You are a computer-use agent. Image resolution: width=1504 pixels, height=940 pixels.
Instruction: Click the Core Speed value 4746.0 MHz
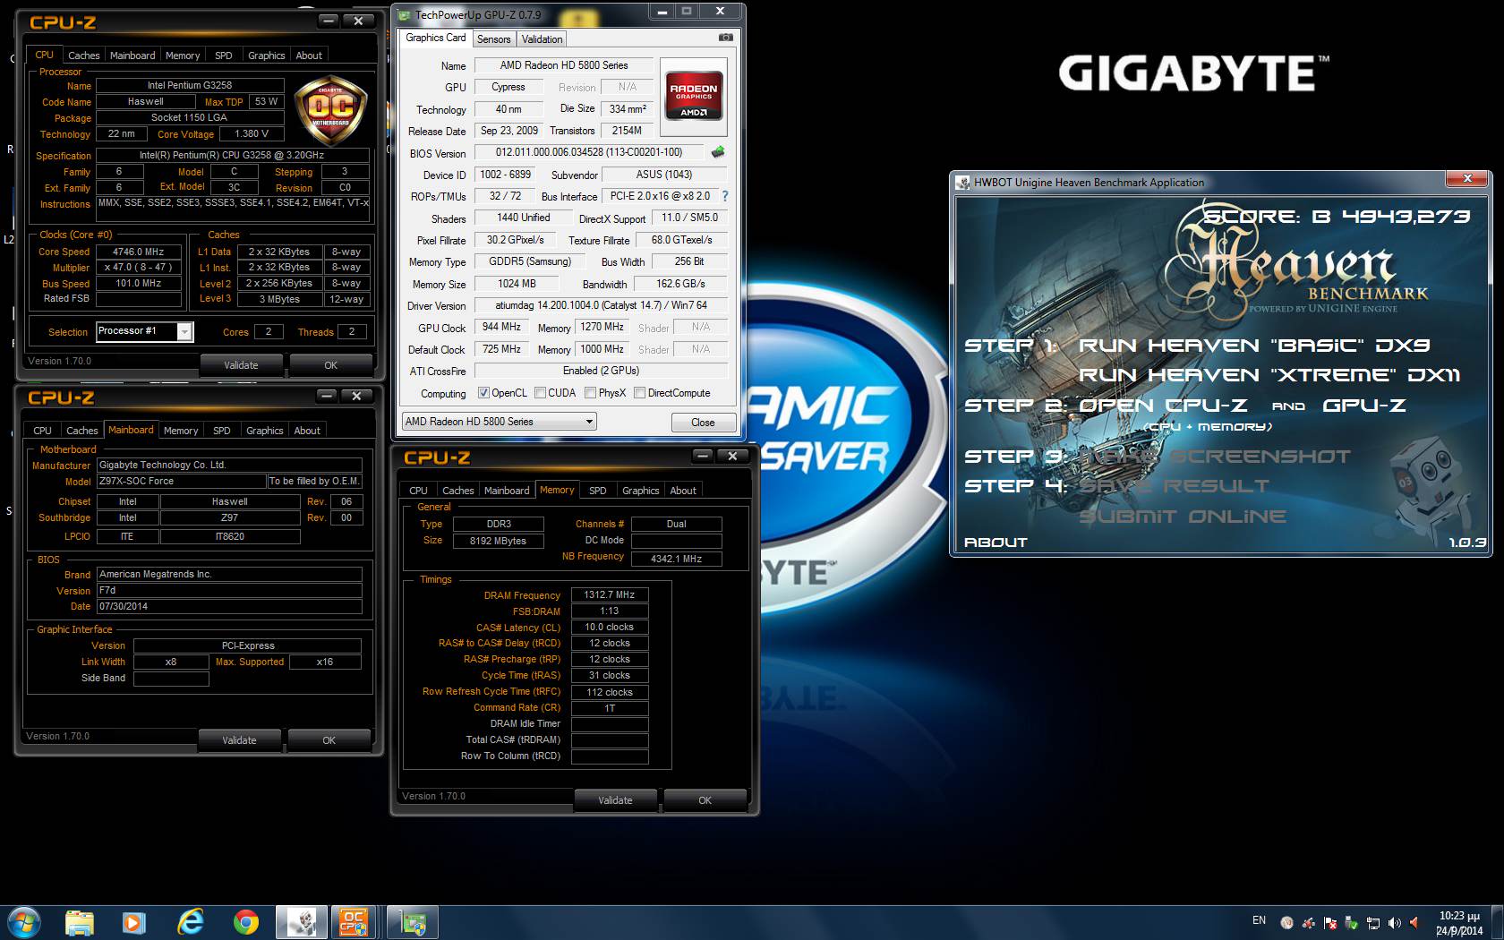[138, 252]
